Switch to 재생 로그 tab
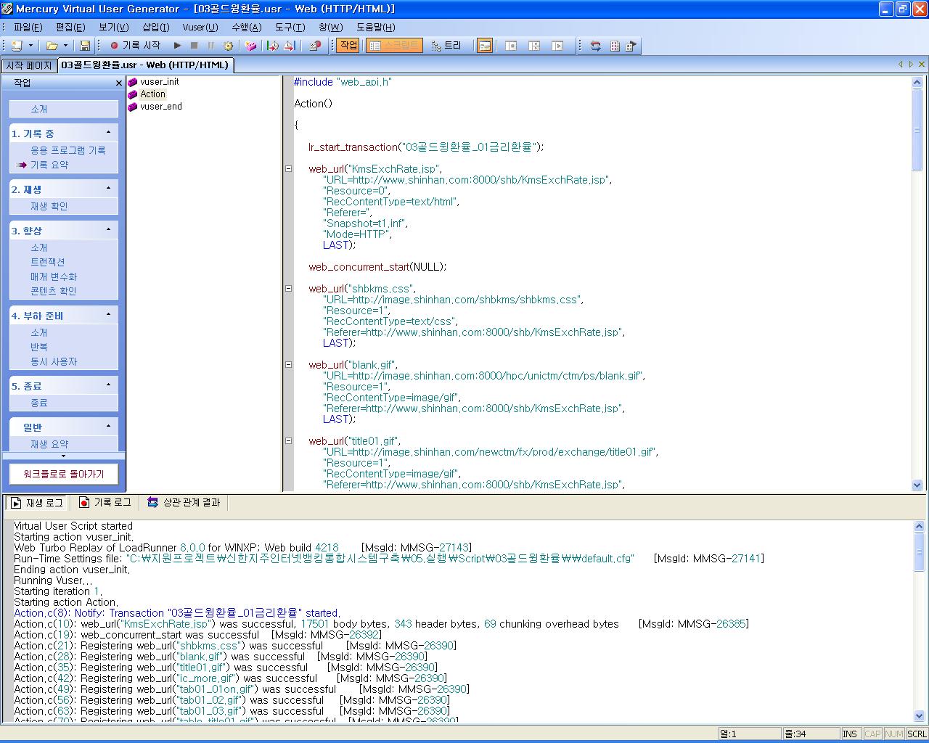The height and width of the screenshot is (743, 929). pos(37,502)
